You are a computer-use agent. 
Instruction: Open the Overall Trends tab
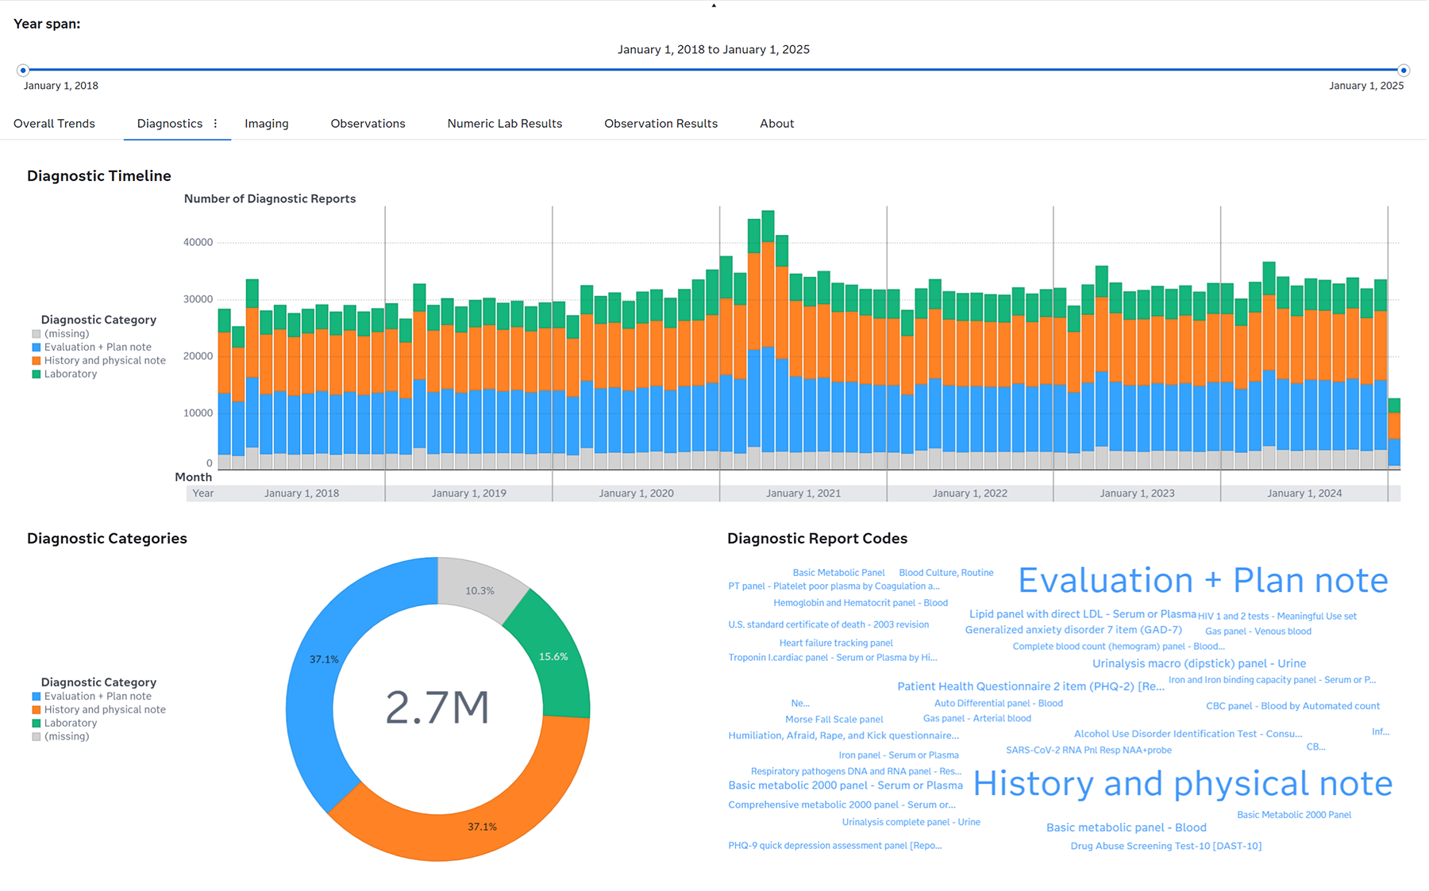click(53, 123)
